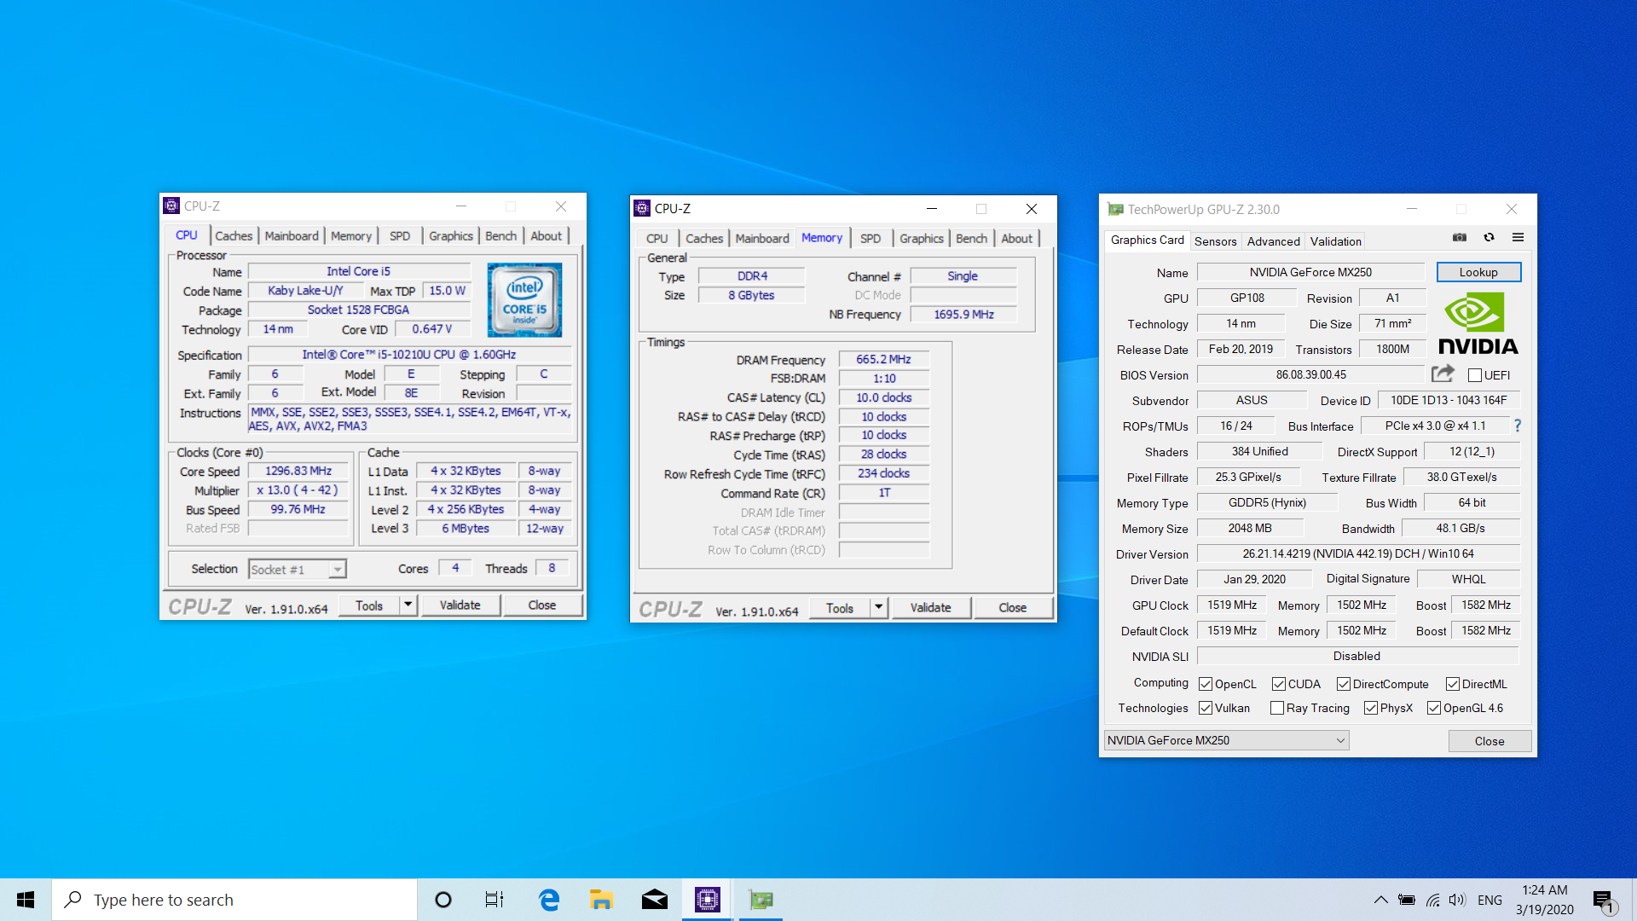Open the GPU-Z Validation tab
This screenshot has height=921, width=1637.
point(1335,241)
